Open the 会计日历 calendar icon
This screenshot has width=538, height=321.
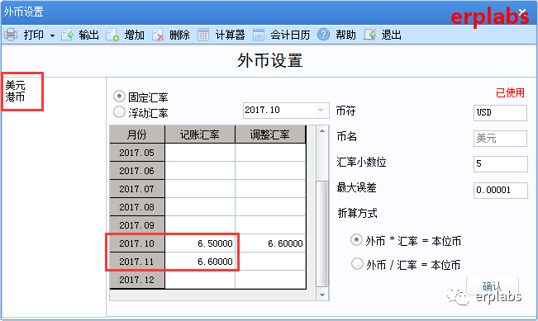pos(259,35)
